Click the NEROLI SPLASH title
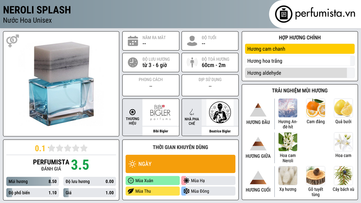Viewport: 361px width, 203px height. point(37,10)
